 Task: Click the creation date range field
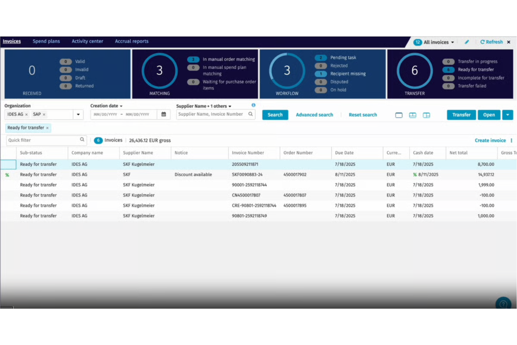[x=123, y=115]
